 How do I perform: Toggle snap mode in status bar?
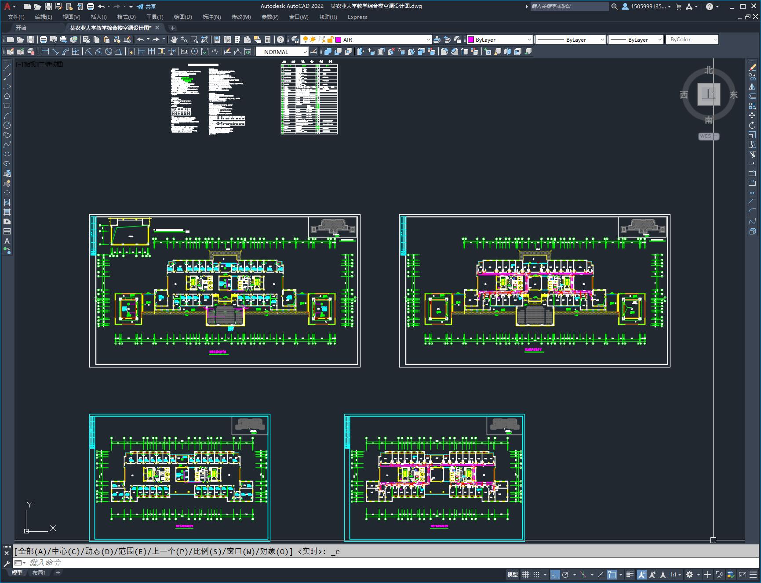click(x=536, y=574)
